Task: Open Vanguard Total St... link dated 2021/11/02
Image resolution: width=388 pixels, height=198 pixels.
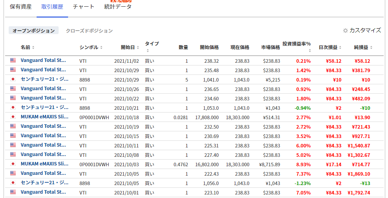Action: point(43,60)
